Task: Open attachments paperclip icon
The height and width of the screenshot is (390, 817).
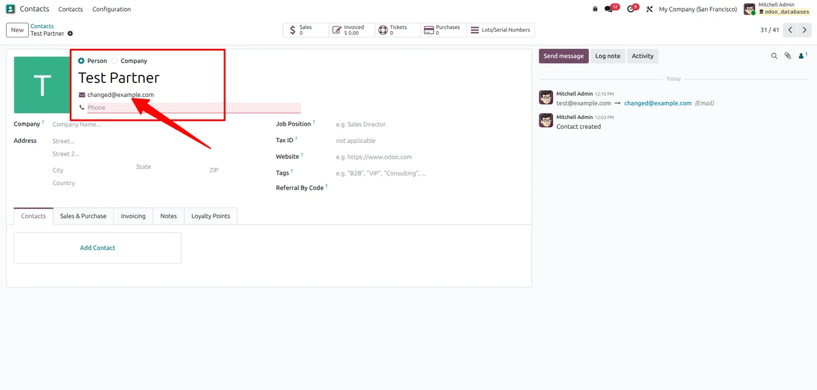Action: tap(788, 56)
